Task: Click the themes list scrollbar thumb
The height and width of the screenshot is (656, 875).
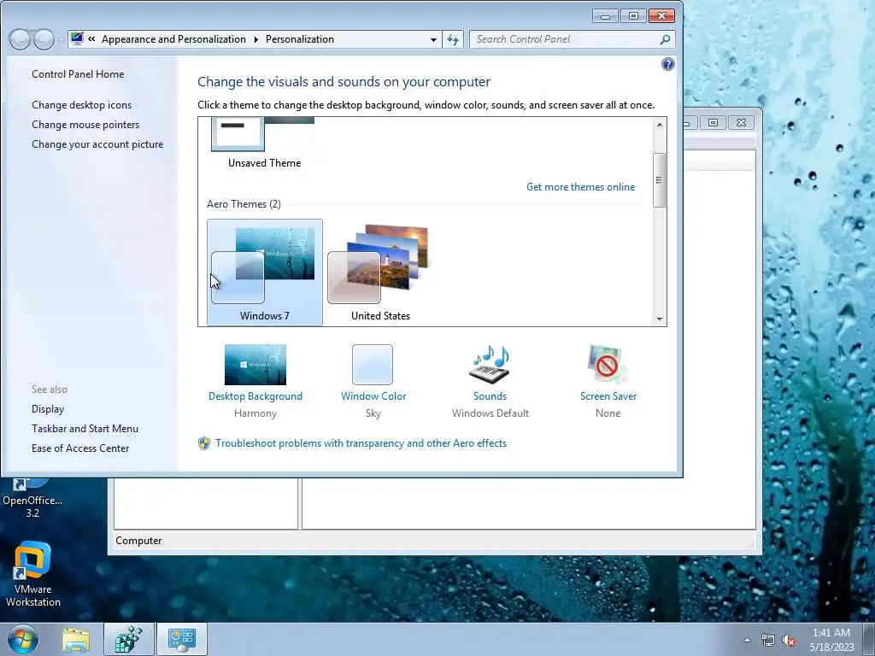Action: pos(660,180)
